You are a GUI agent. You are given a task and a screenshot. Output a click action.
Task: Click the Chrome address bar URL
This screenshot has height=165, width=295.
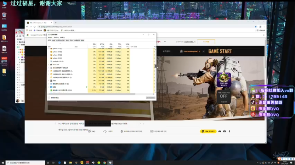click(56, 26)
